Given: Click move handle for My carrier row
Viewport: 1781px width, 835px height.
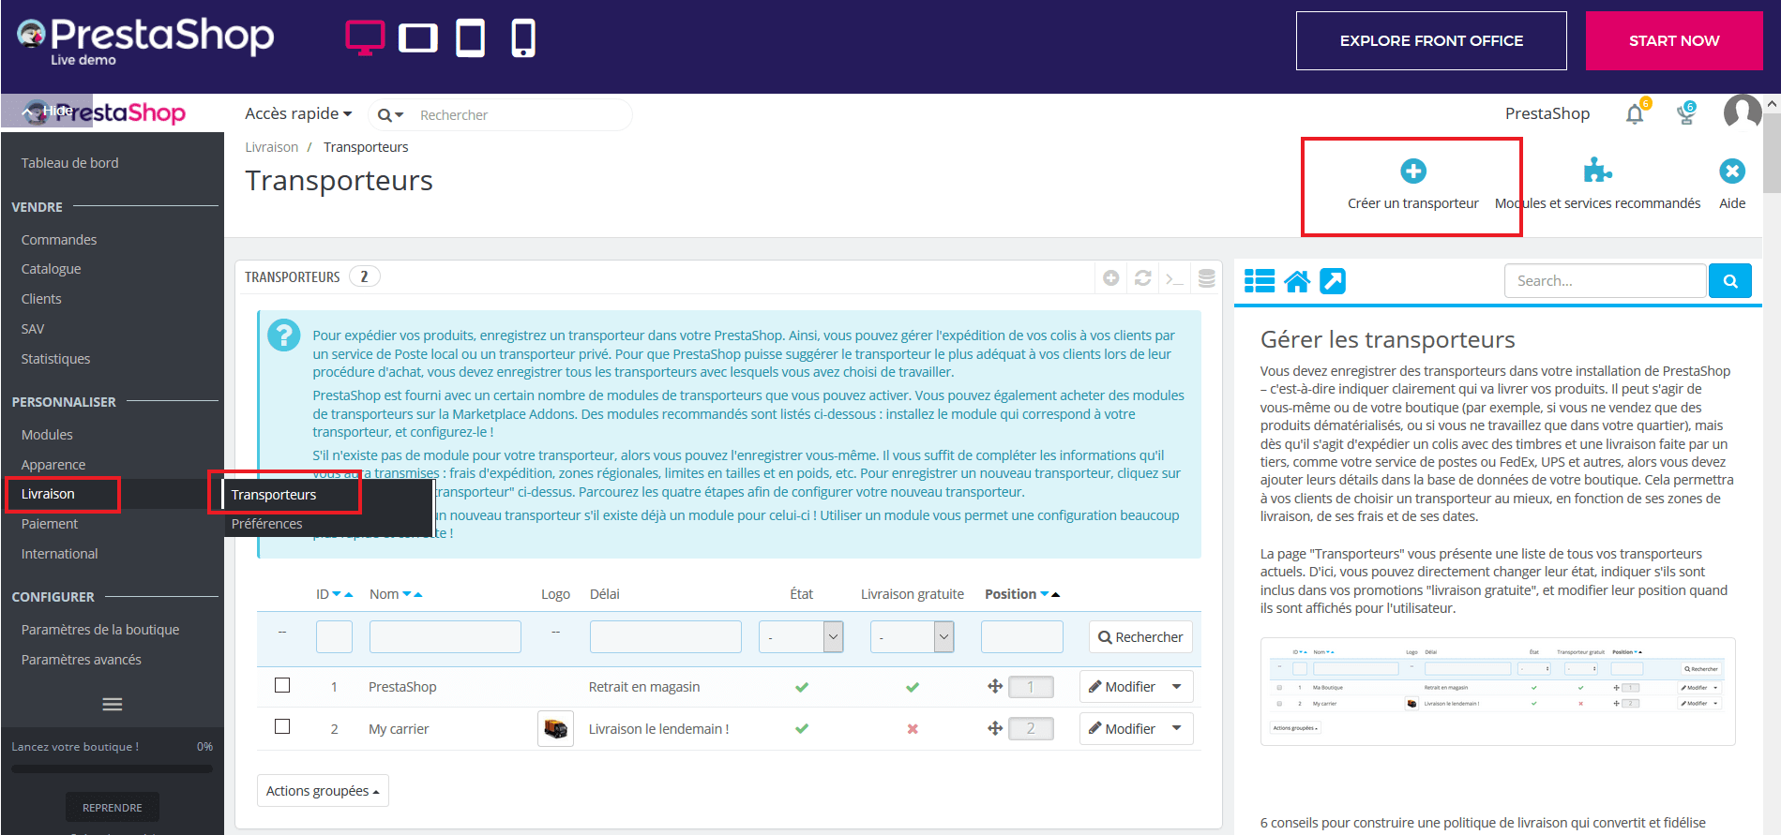Looking at the screenshot, I should point(995,728).
